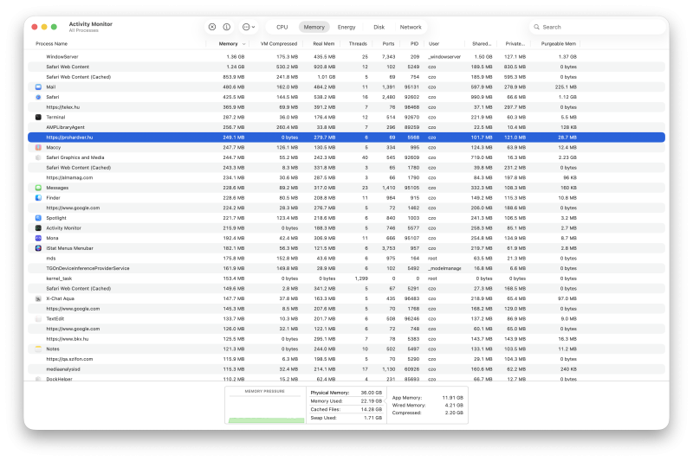Sort by Real Mem column header

click(323, 43)
